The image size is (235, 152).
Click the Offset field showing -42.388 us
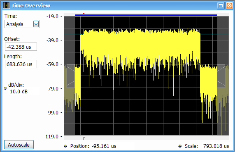click(21, 47)
